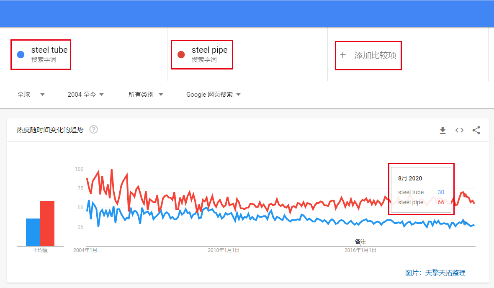The image size is (494, 288).
Task: Expand the 所有类别 category dropdown
Action: [x=146, y=95]
